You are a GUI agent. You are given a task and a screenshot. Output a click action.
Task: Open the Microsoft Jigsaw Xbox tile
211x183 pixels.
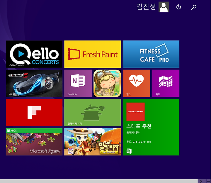(34, 142)
